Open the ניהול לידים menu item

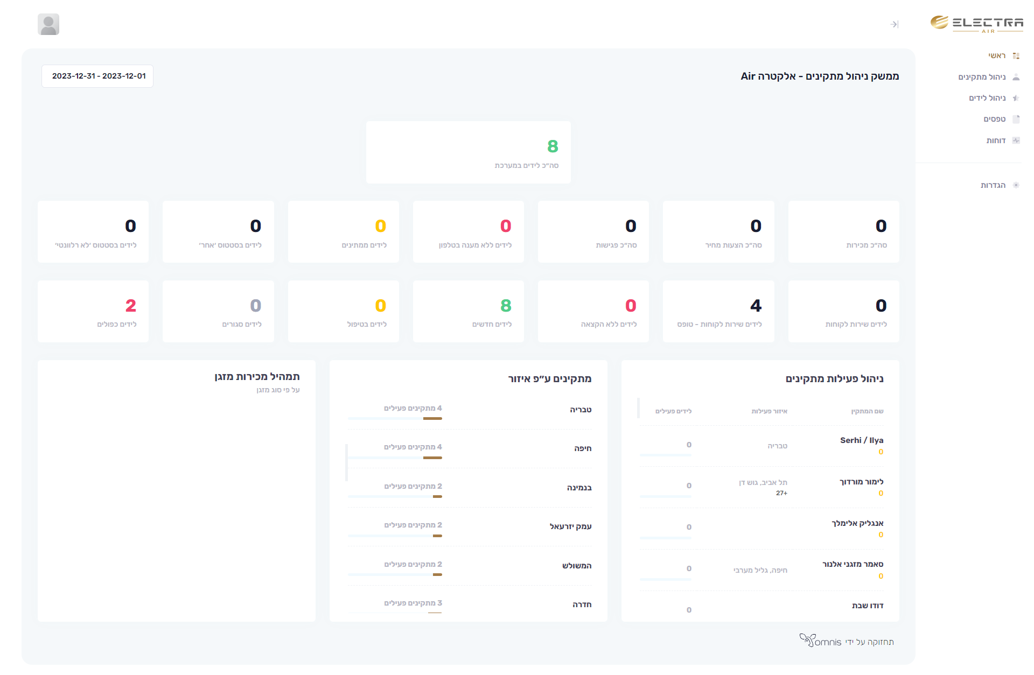coord(987,98)
